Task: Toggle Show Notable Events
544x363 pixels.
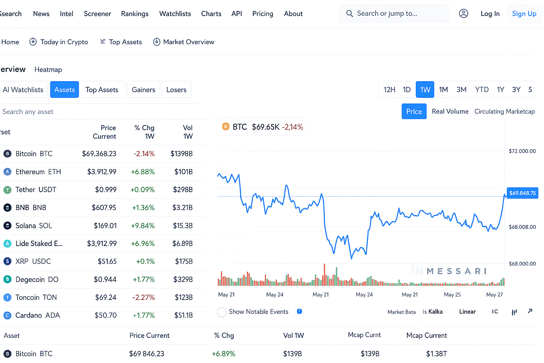Action: [222, 312]
